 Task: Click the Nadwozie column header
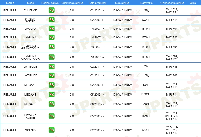tap(147, 3)
